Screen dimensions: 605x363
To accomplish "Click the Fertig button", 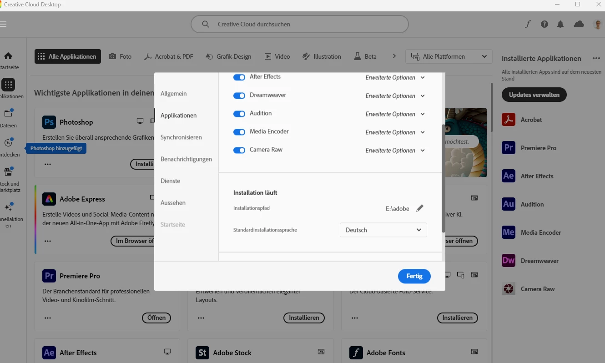I will pos(414,276).
